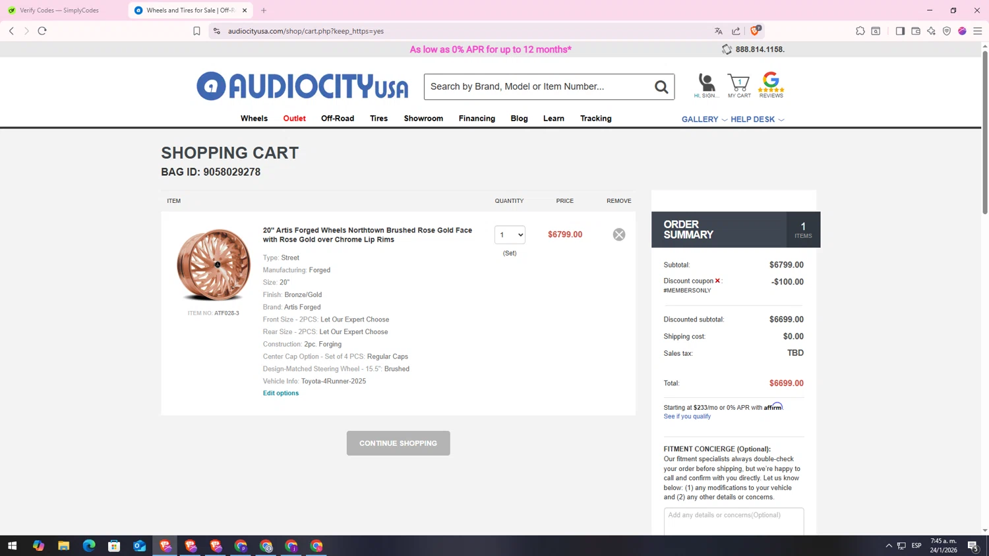989x556 pixels.
Task: Click the page vertical scrollbar
Action: click(x=985, y=132)
